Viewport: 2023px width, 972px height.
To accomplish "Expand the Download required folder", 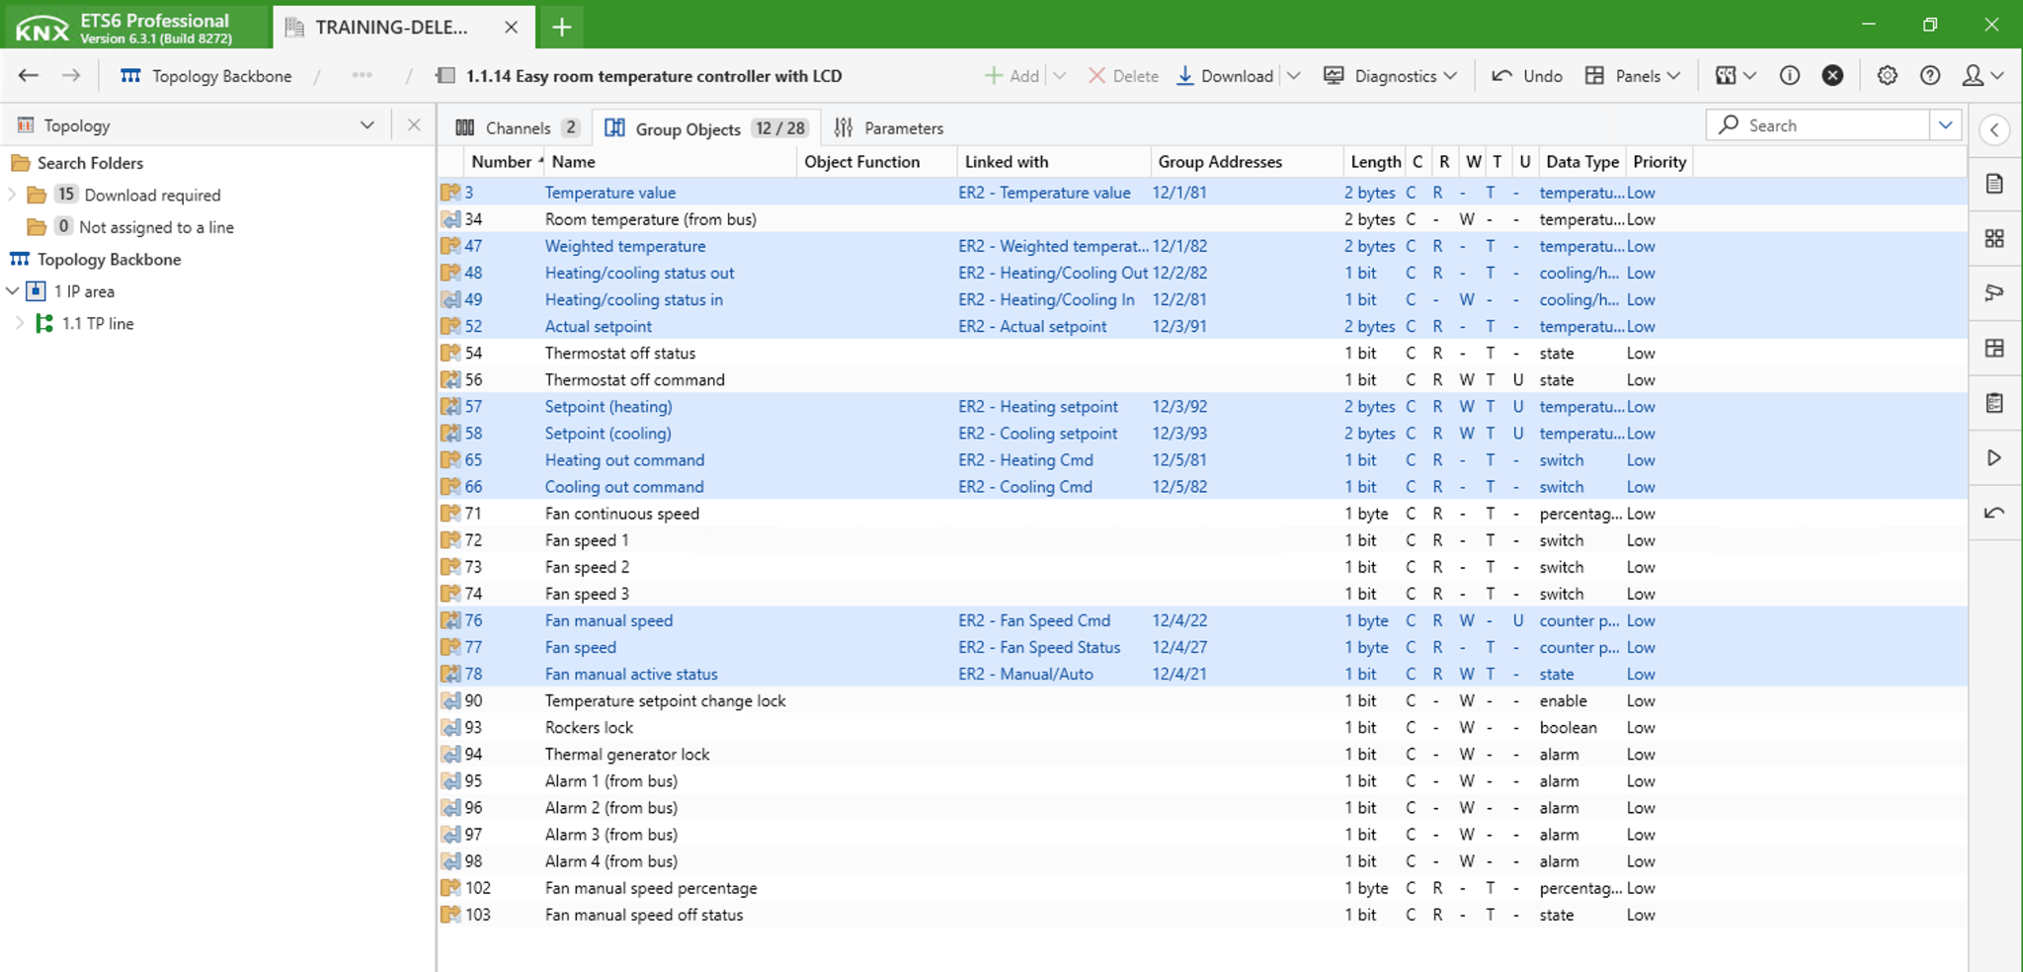I will point(13,195).
